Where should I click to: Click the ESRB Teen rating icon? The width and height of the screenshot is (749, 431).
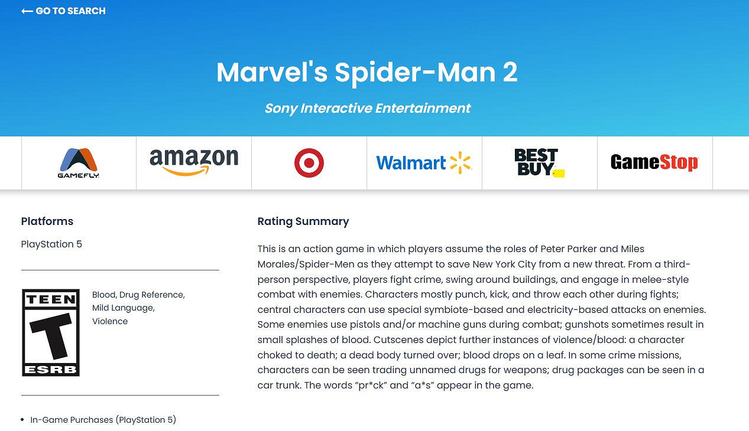pos(51,332)
